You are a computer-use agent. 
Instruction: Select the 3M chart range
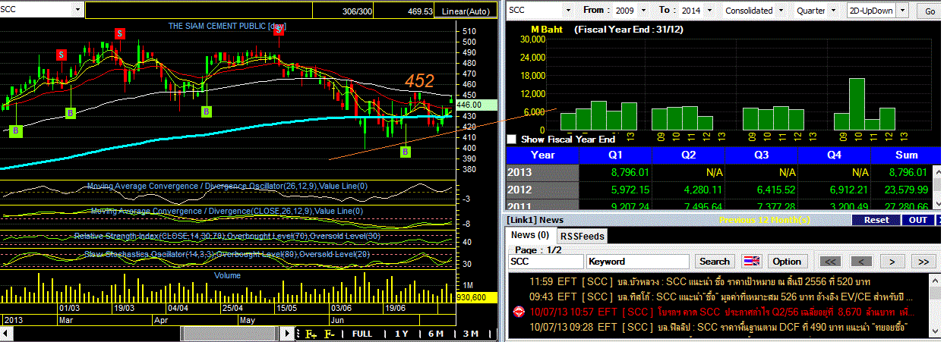(470, 334)
